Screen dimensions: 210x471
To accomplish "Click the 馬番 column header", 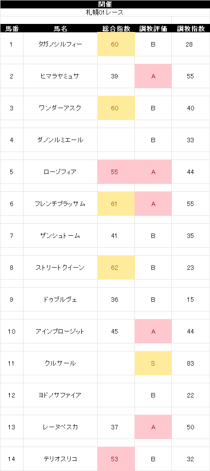I will [12, 29].
